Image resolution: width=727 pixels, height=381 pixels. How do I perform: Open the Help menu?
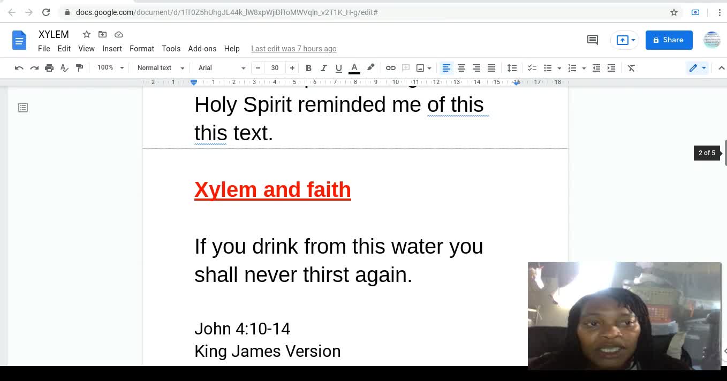pos(232,49)
